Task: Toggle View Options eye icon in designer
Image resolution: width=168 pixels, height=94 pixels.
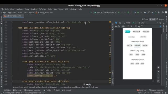Action: [116, 26]
